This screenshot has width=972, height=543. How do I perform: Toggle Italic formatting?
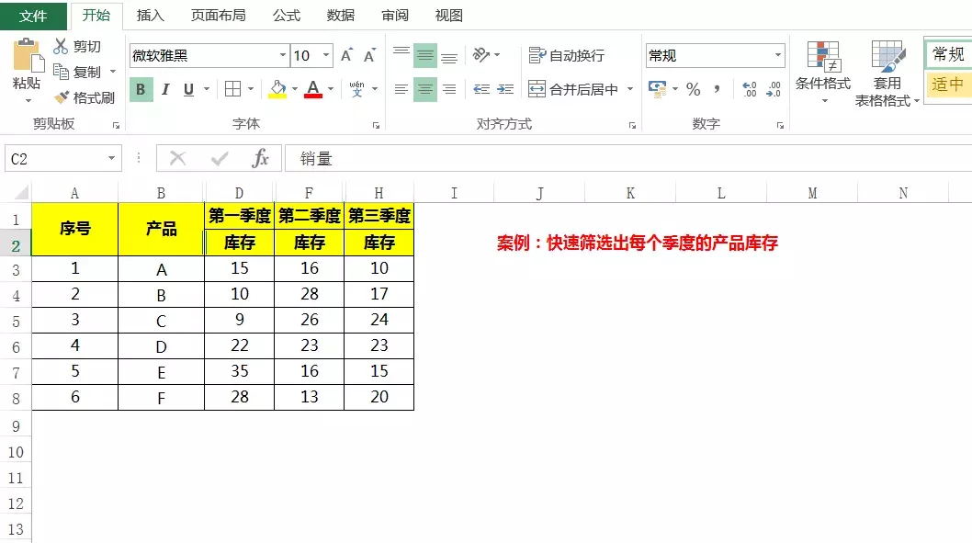(164, 89)
